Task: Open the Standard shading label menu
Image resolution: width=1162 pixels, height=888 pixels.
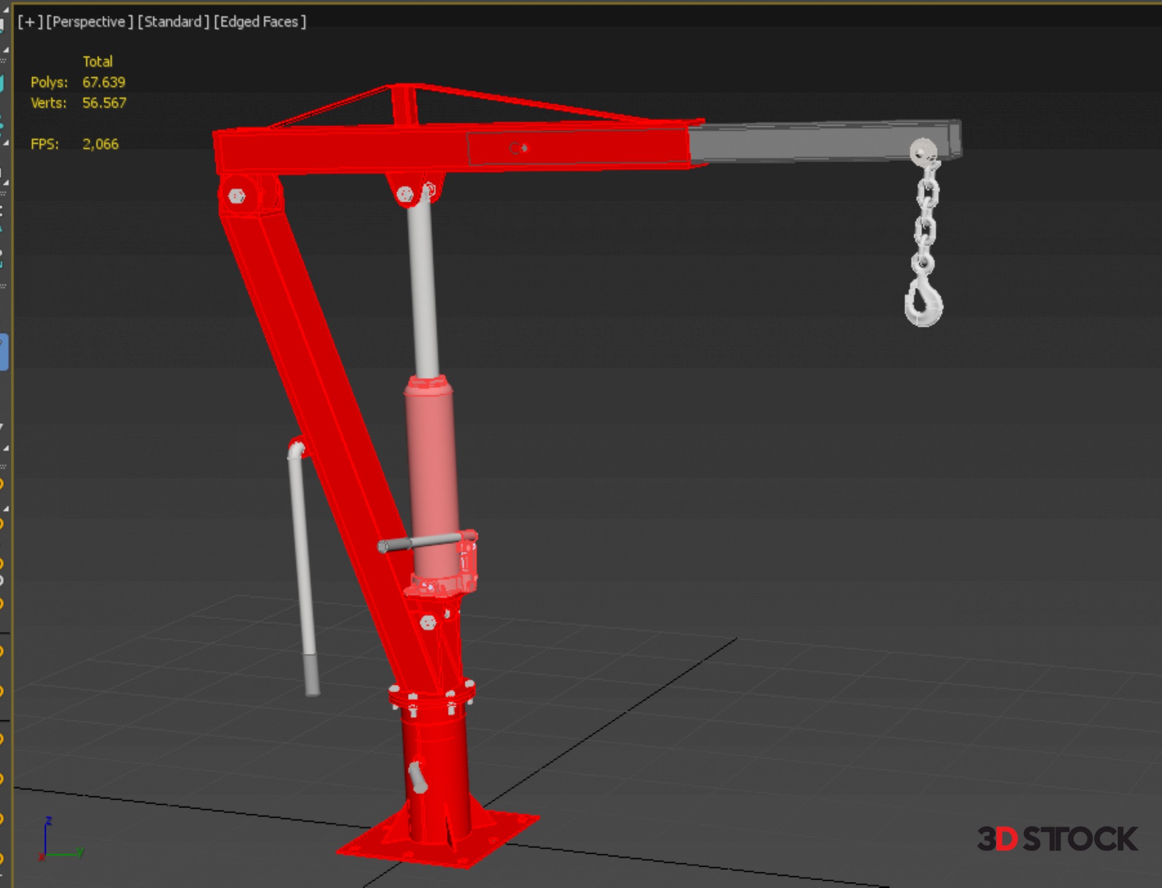Action: [x=173, y=22]
